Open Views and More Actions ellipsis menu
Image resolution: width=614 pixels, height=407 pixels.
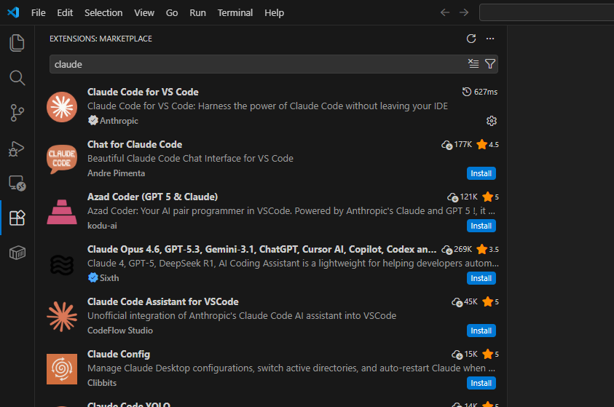pyautogui.click(x=490, y=39)
